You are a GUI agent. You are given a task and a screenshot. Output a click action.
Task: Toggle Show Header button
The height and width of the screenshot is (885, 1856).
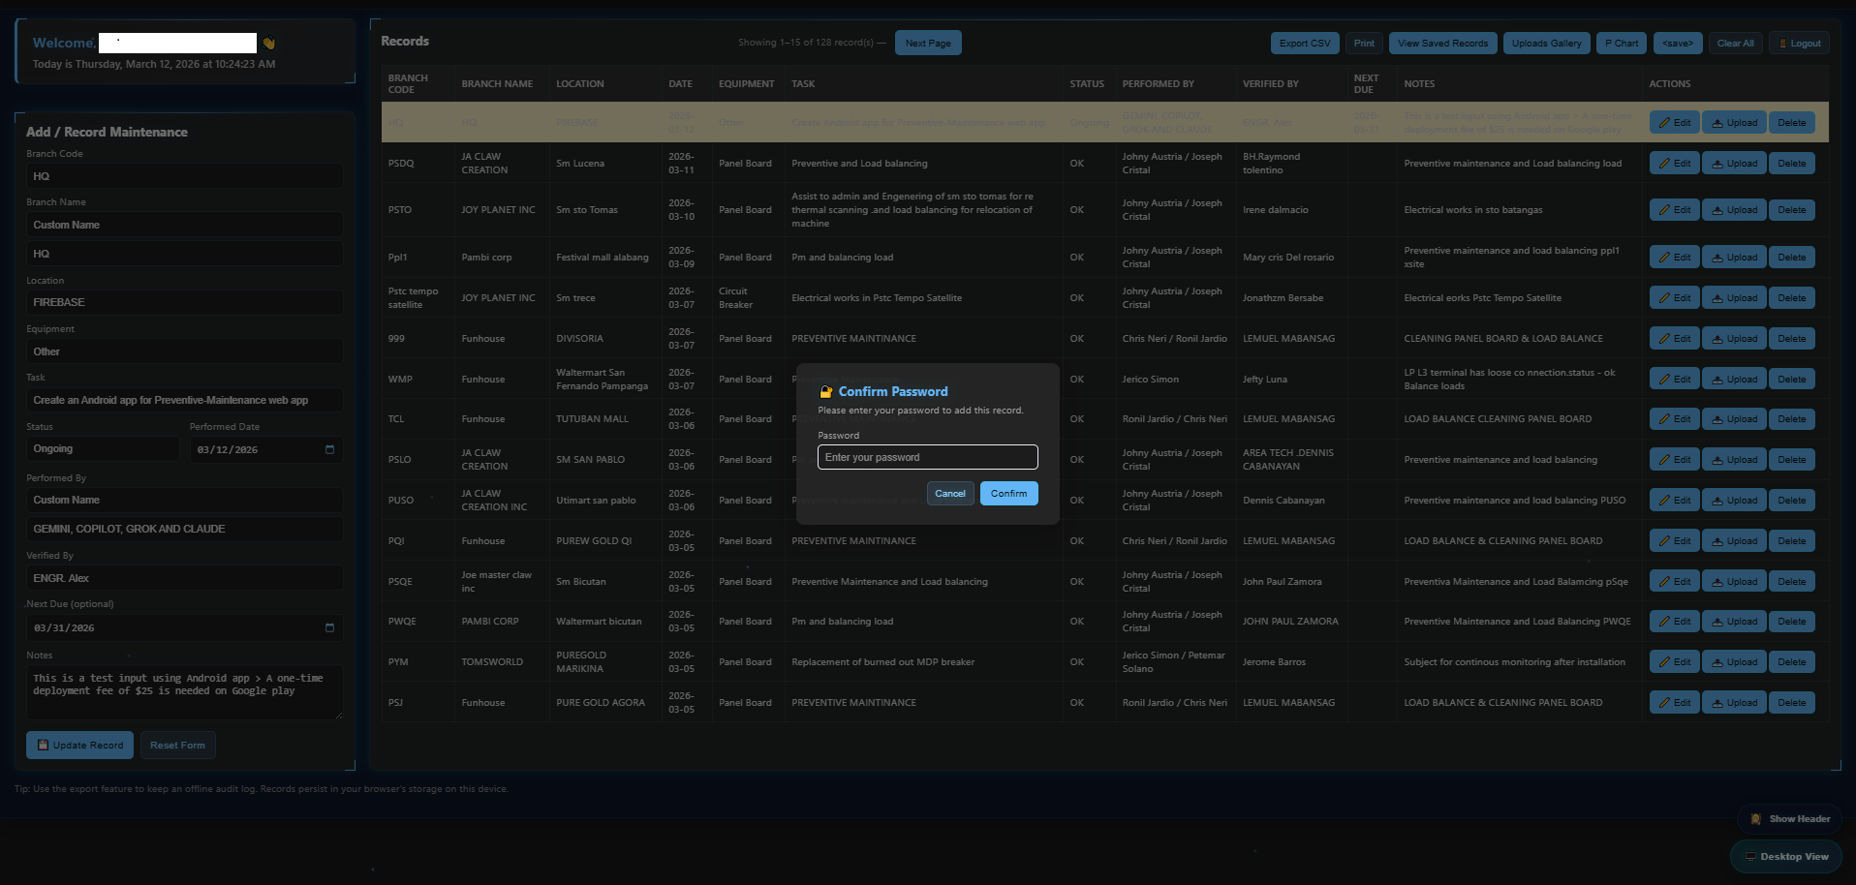(1790, 819)
